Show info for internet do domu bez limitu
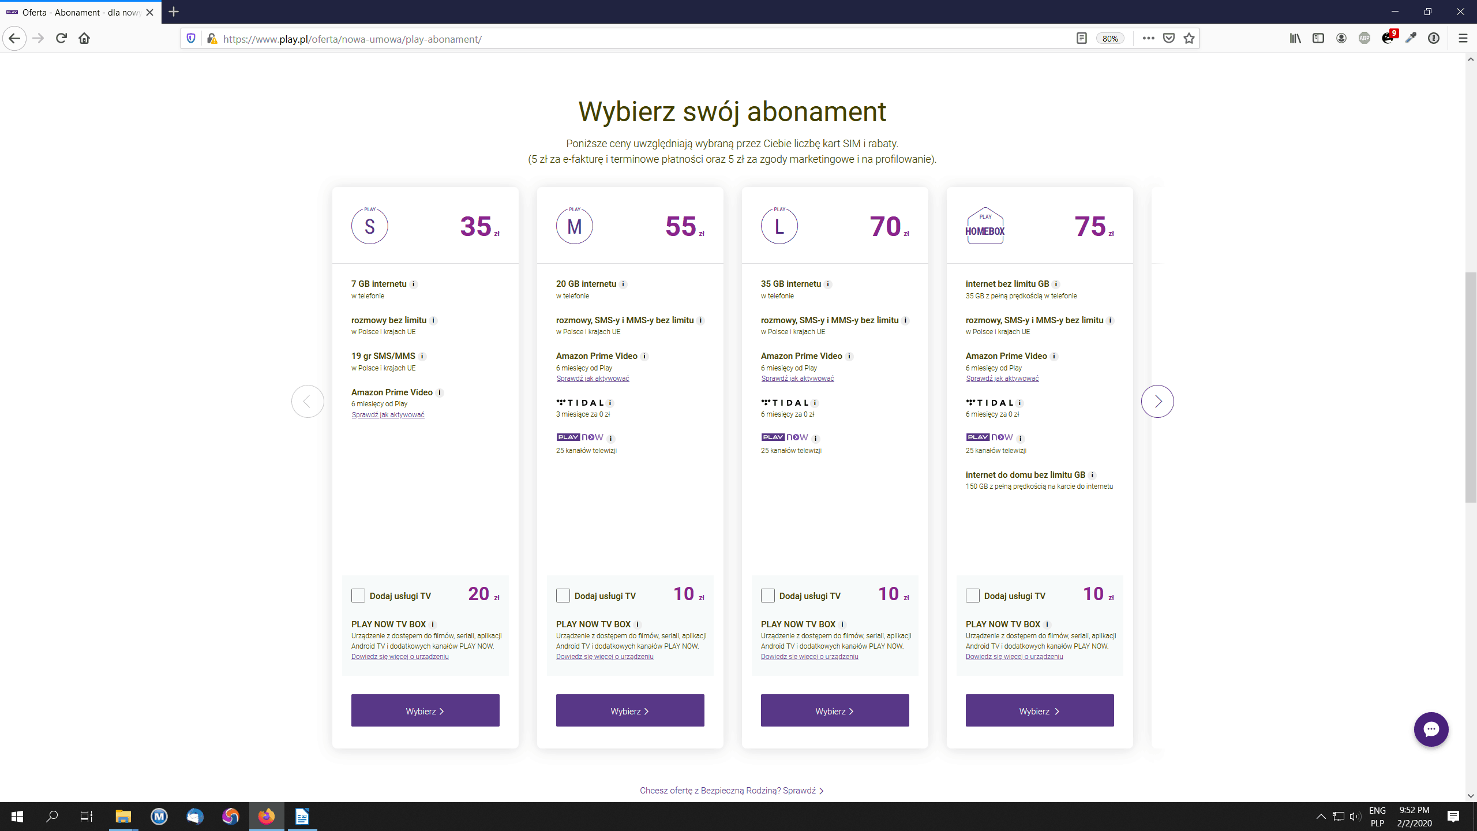This screenshot has width=1477, height=831. click(1092, 475)
